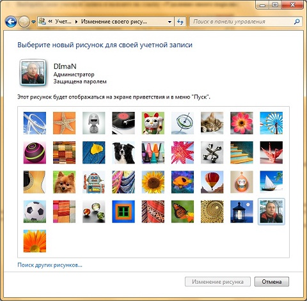307x301 pixels.
Task: Select the Pomeranian dog picture
Action: [x=64, y=182]
